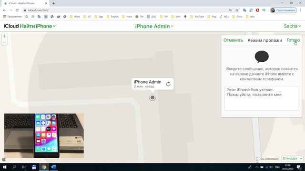Viewport: 305px width, 171px height.
Task: Click the iCloud logo text
Action: (11, 26)
